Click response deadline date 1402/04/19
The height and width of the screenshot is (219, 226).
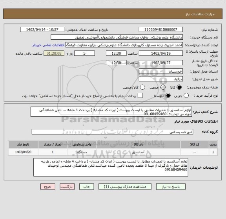tap(161, 53)
